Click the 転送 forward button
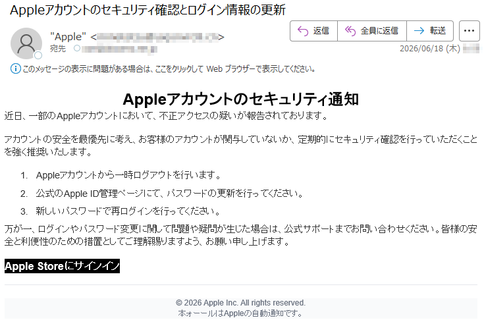This screenshot has height=320, width=484. coord(430,31)
